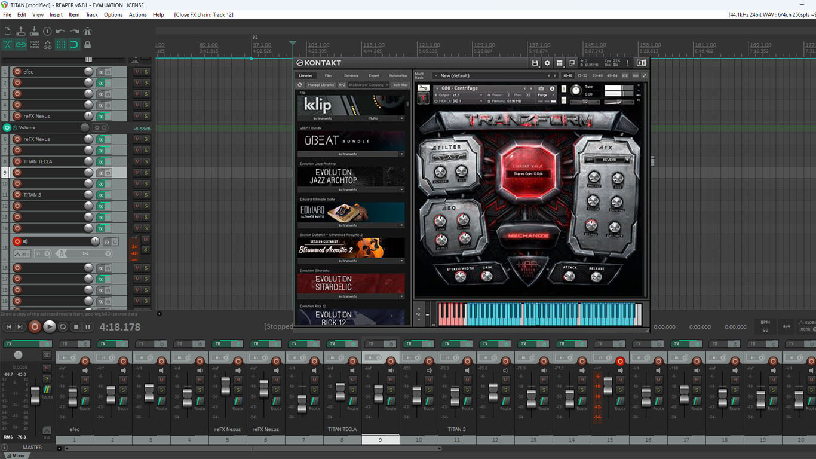The image size is (816, 459).
Task: Open the Options menu
Action: [x=113, y=14]
